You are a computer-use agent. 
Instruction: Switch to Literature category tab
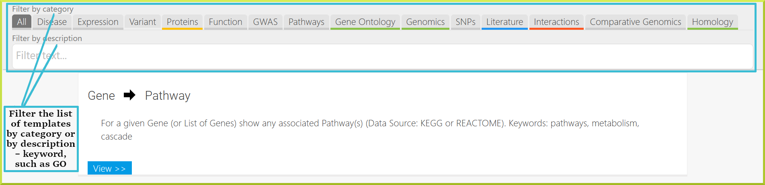point(505,22)
